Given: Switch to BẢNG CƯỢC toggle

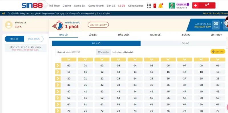Looking at the screenshot, I should pos(34,39).
